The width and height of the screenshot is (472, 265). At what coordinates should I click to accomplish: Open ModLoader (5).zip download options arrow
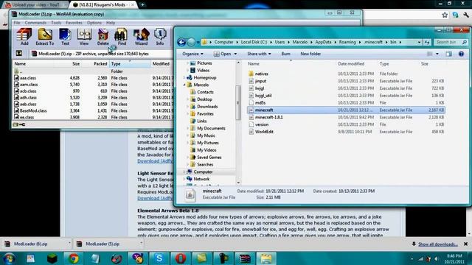[x=141, y=244]
